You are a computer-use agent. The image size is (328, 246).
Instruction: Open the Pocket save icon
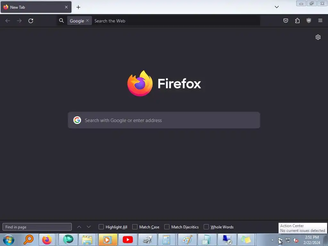(286, 20)
